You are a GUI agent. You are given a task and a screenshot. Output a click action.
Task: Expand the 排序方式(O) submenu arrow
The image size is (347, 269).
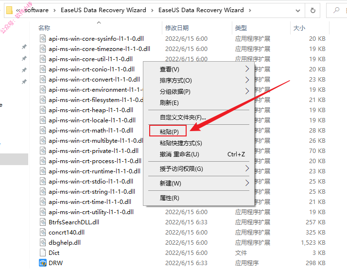tap(247, 80)
